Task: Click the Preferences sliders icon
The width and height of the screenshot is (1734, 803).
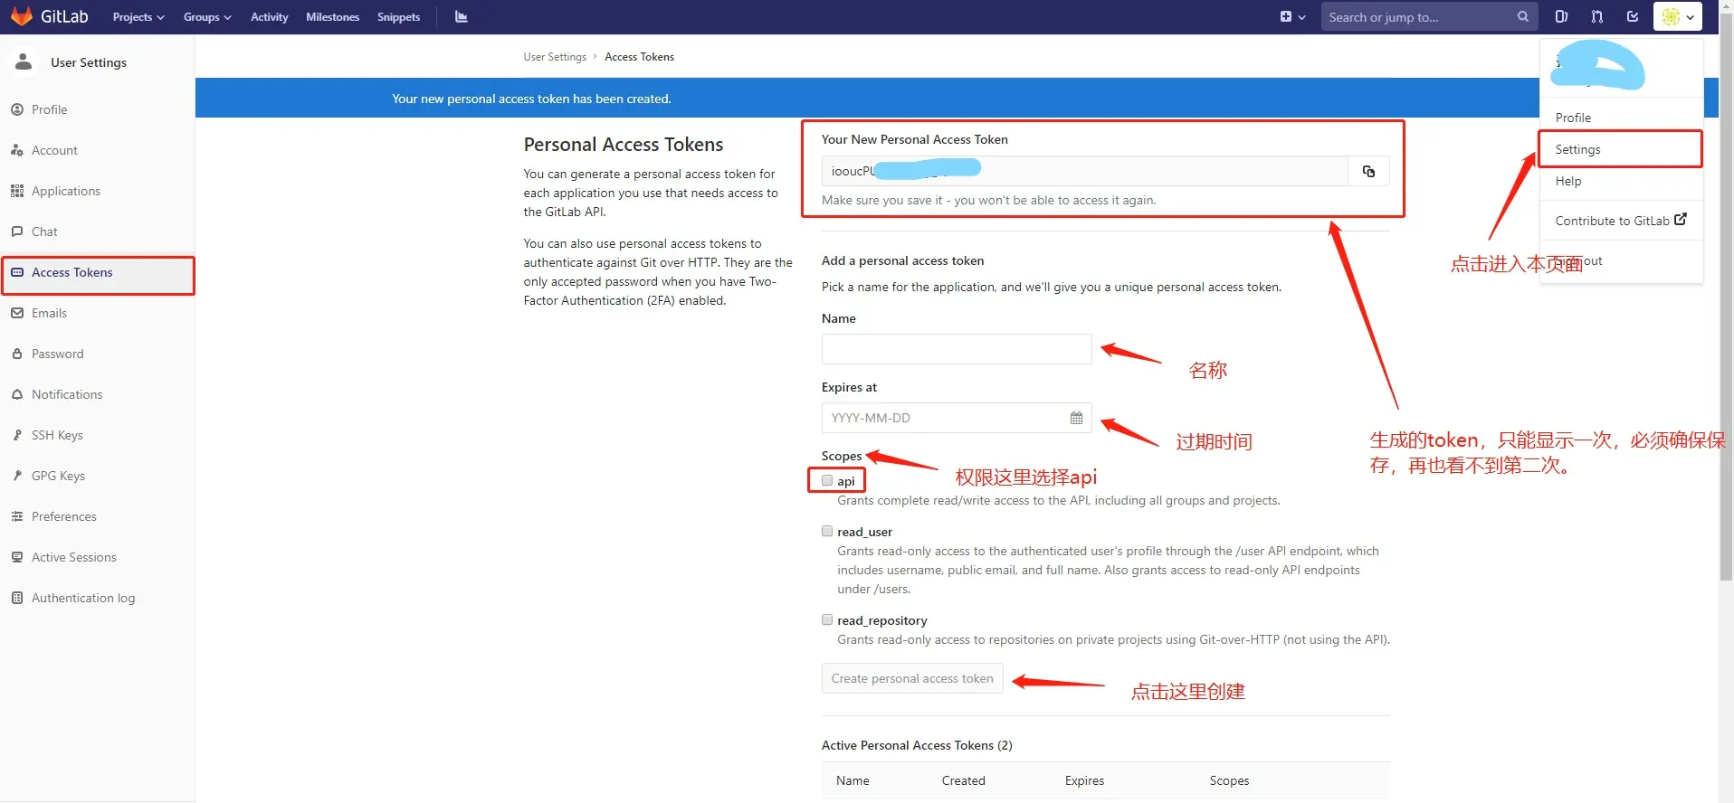Action: click(x=17, y=516)
